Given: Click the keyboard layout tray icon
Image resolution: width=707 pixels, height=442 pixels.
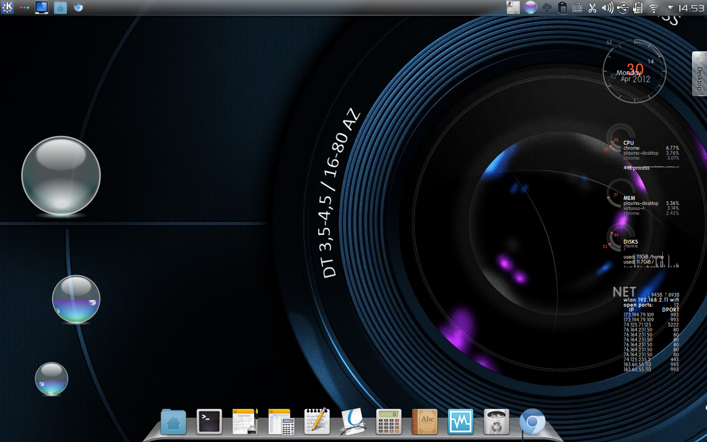Looking at the screenshot, I should tap(577, 8).
